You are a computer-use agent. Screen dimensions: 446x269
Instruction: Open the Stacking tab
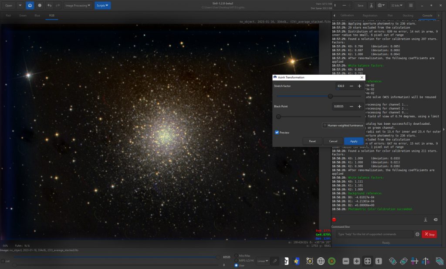point(408,15)
